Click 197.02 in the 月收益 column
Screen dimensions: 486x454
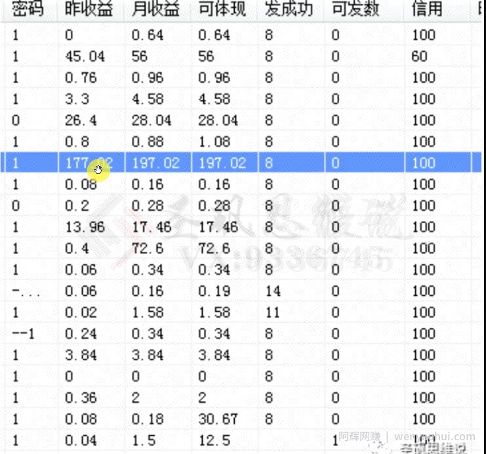[156, 163]
